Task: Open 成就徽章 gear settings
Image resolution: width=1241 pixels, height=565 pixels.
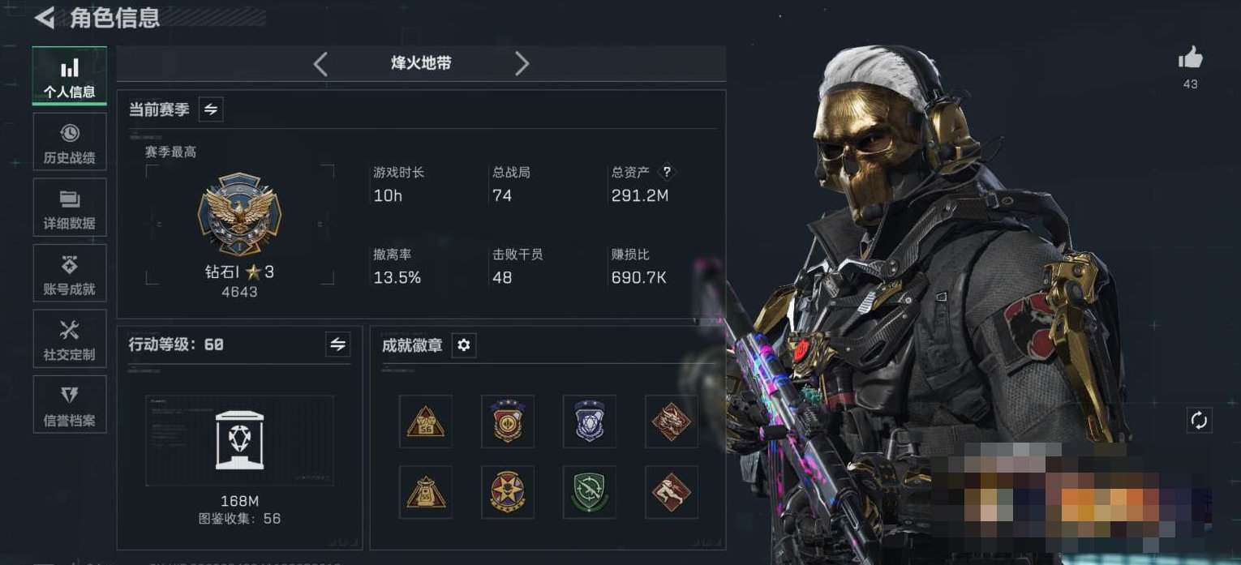Action: 463,345
